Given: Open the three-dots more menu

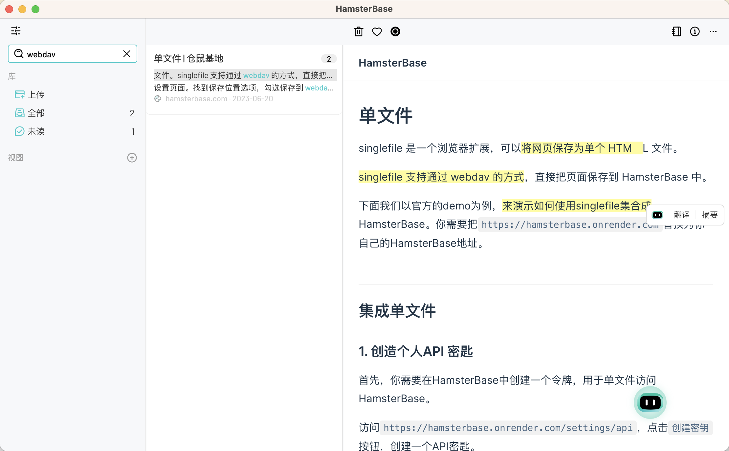Looking at the screenshot, I should pyautogui.click(x=713, y=32).
